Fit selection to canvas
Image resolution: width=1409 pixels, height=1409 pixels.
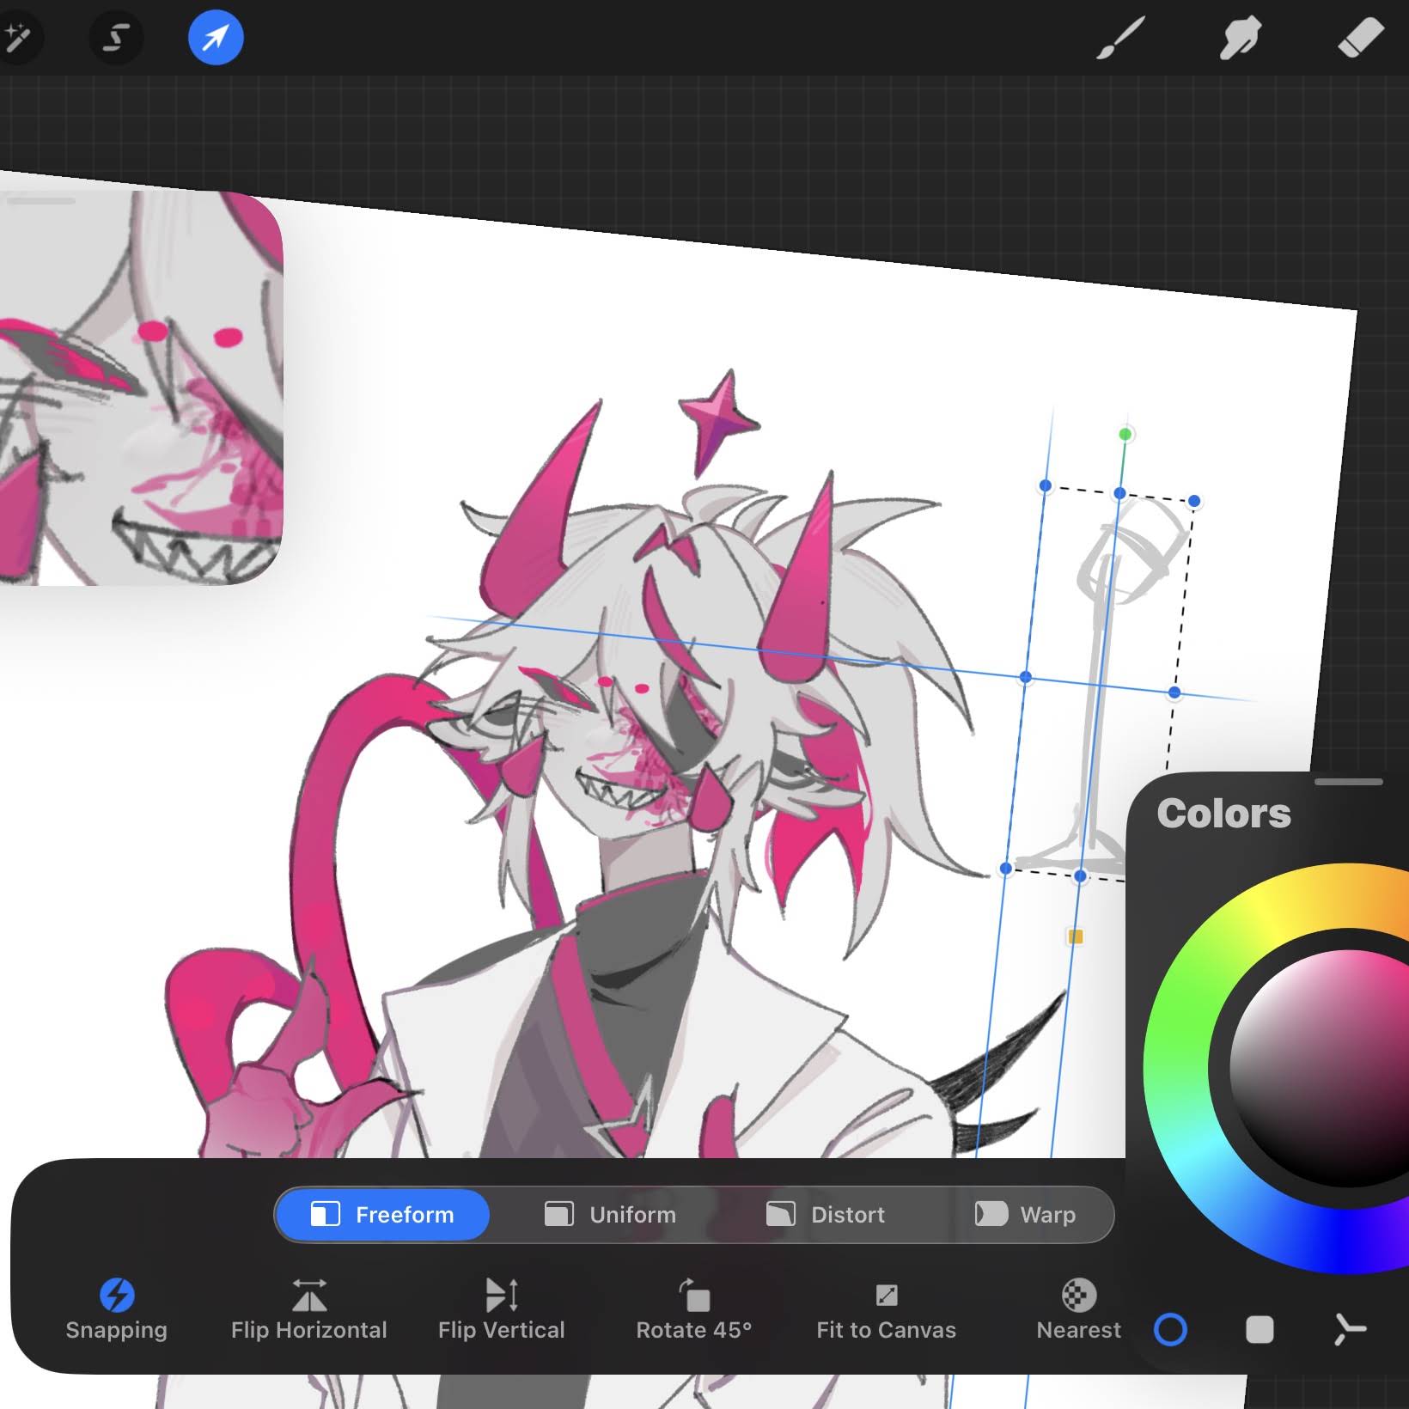point(886,1309)
